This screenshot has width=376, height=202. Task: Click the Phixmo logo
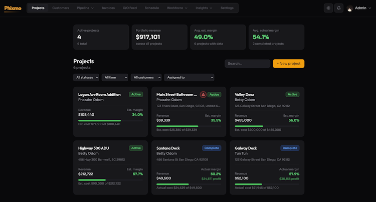(x=13, y=9)
